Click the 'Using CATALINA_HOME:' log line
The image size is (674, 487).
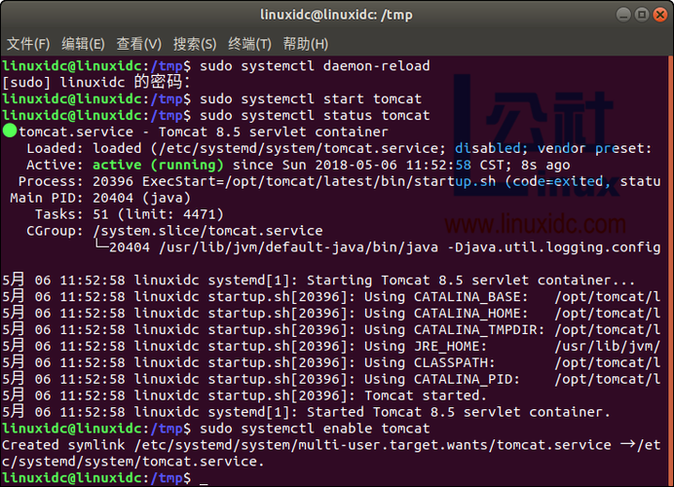click(x=331, y=314)
